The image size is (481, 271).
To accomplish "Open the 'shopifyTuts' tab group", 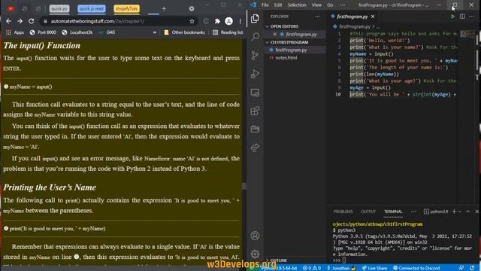I will coord(127,8).
